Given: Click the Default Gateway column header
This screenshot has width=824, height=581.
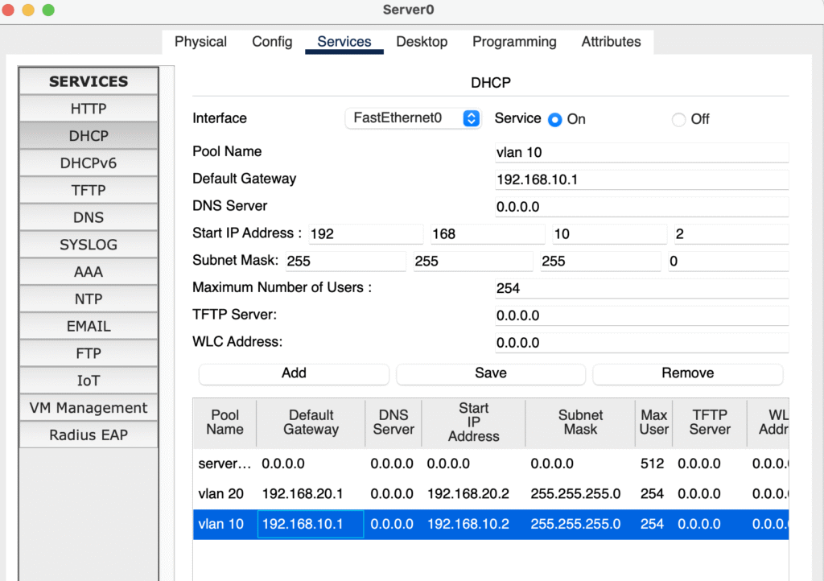Looking at the screenshot, I should [311, 422].
